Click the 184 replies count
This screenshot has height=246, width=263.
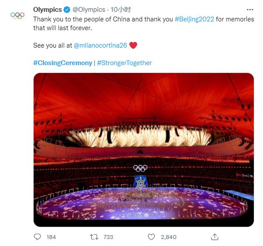[x=51, y=237]
